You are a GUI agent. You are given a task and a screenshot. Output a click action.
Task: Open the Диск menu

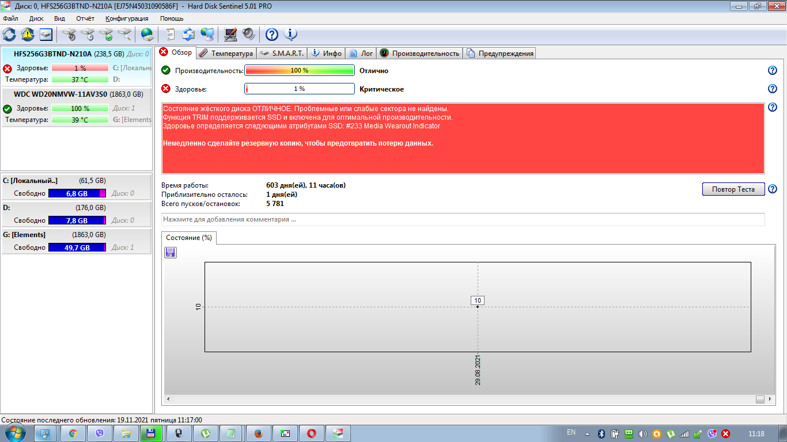(x=36, y=18)
